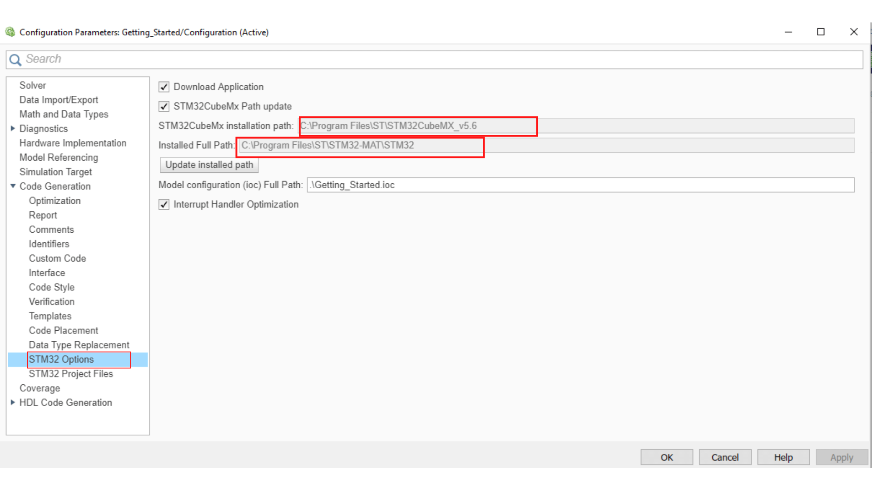Select STM32 Options in the tree
Screen dimensions: 872x490
pyautogui.click(x=61, y=359)
